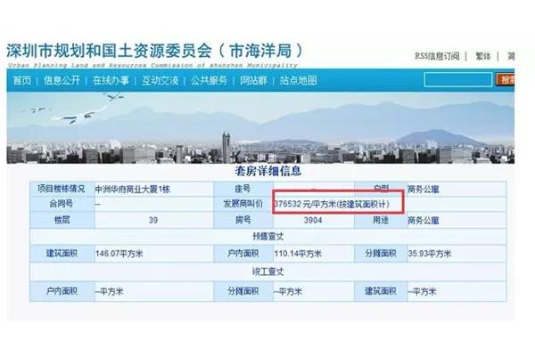
Task: Click the floor value 39
Action: 153,221
